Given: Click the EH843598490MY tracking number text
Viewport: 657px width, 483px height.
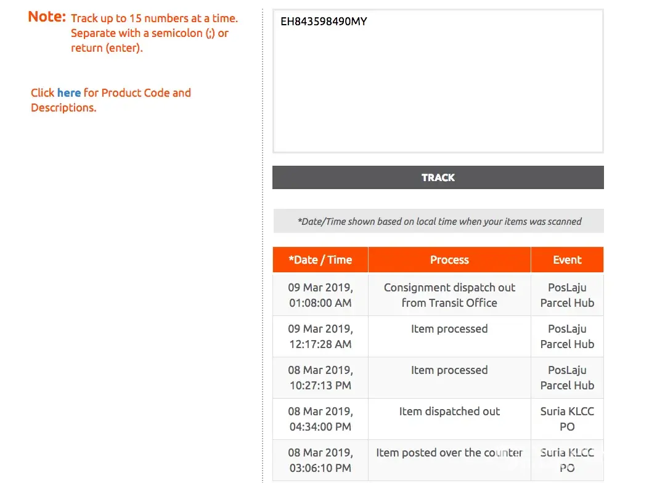Looking at the screenshot, I should click(x=324, y=22).
